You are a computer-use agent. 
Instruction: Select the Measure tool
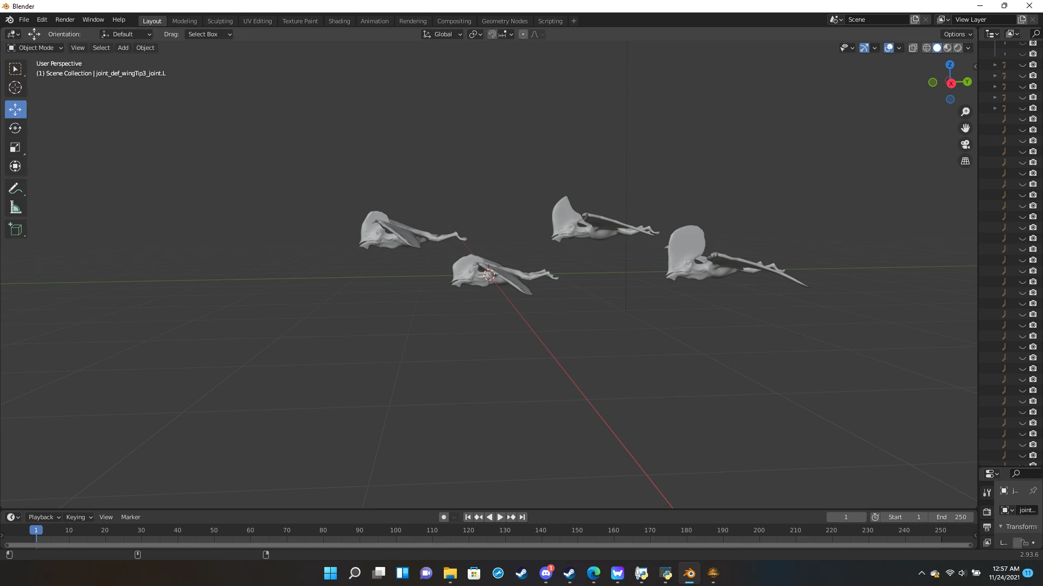pos(15,208)
